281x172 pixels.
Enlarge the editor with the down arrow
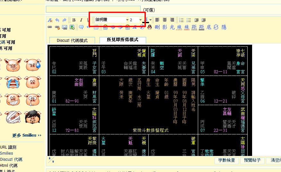point(53,161)
